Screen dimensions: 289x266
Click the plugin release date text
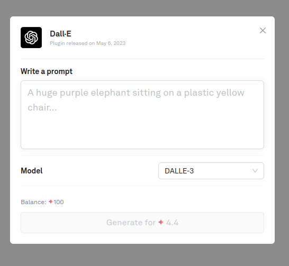[x=87, y=43]
